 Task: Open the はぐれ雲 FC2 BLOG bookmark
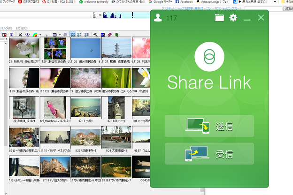59,2
